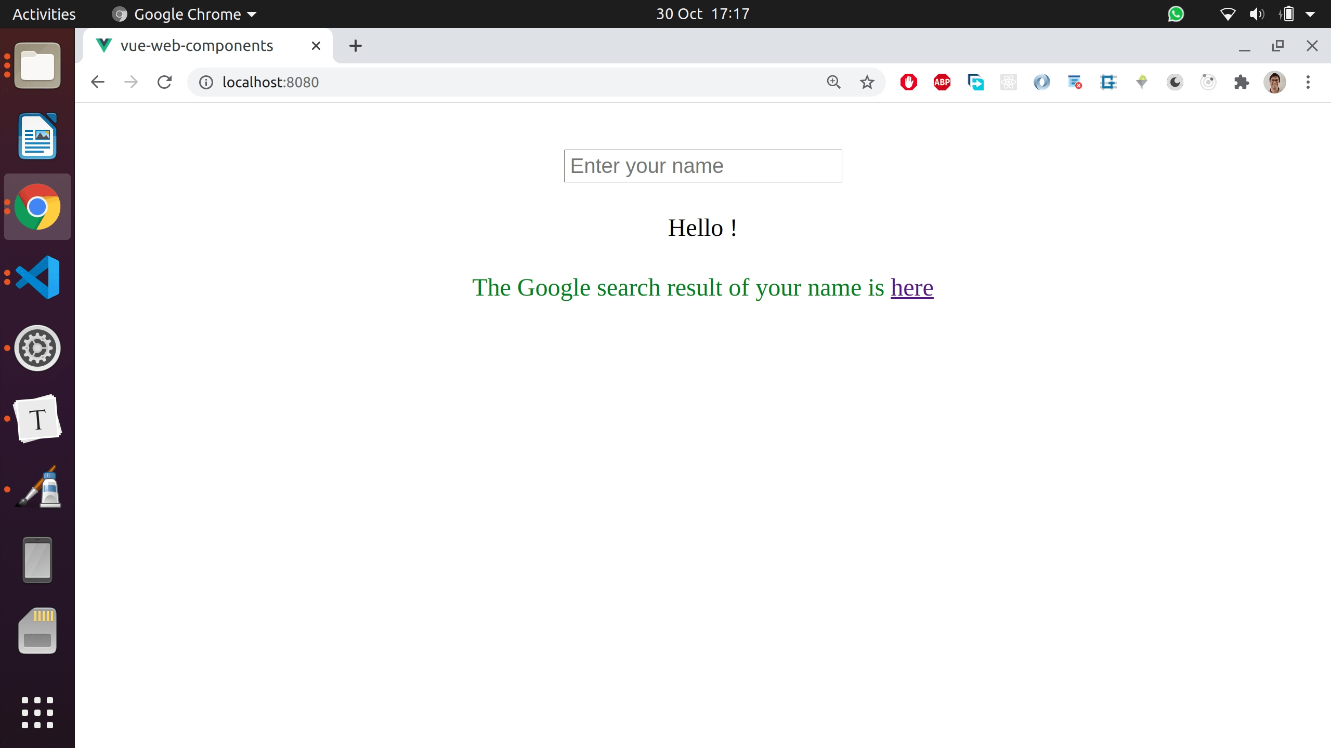1331x748 pixels.
Task: Launch Chrome from the Ubuntu dock
Action: pyautogui.click(x=37, y=206)
